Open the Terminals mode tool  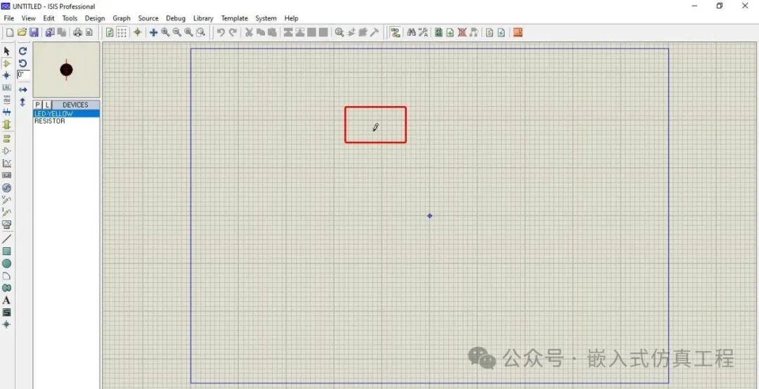coord(7,138)
